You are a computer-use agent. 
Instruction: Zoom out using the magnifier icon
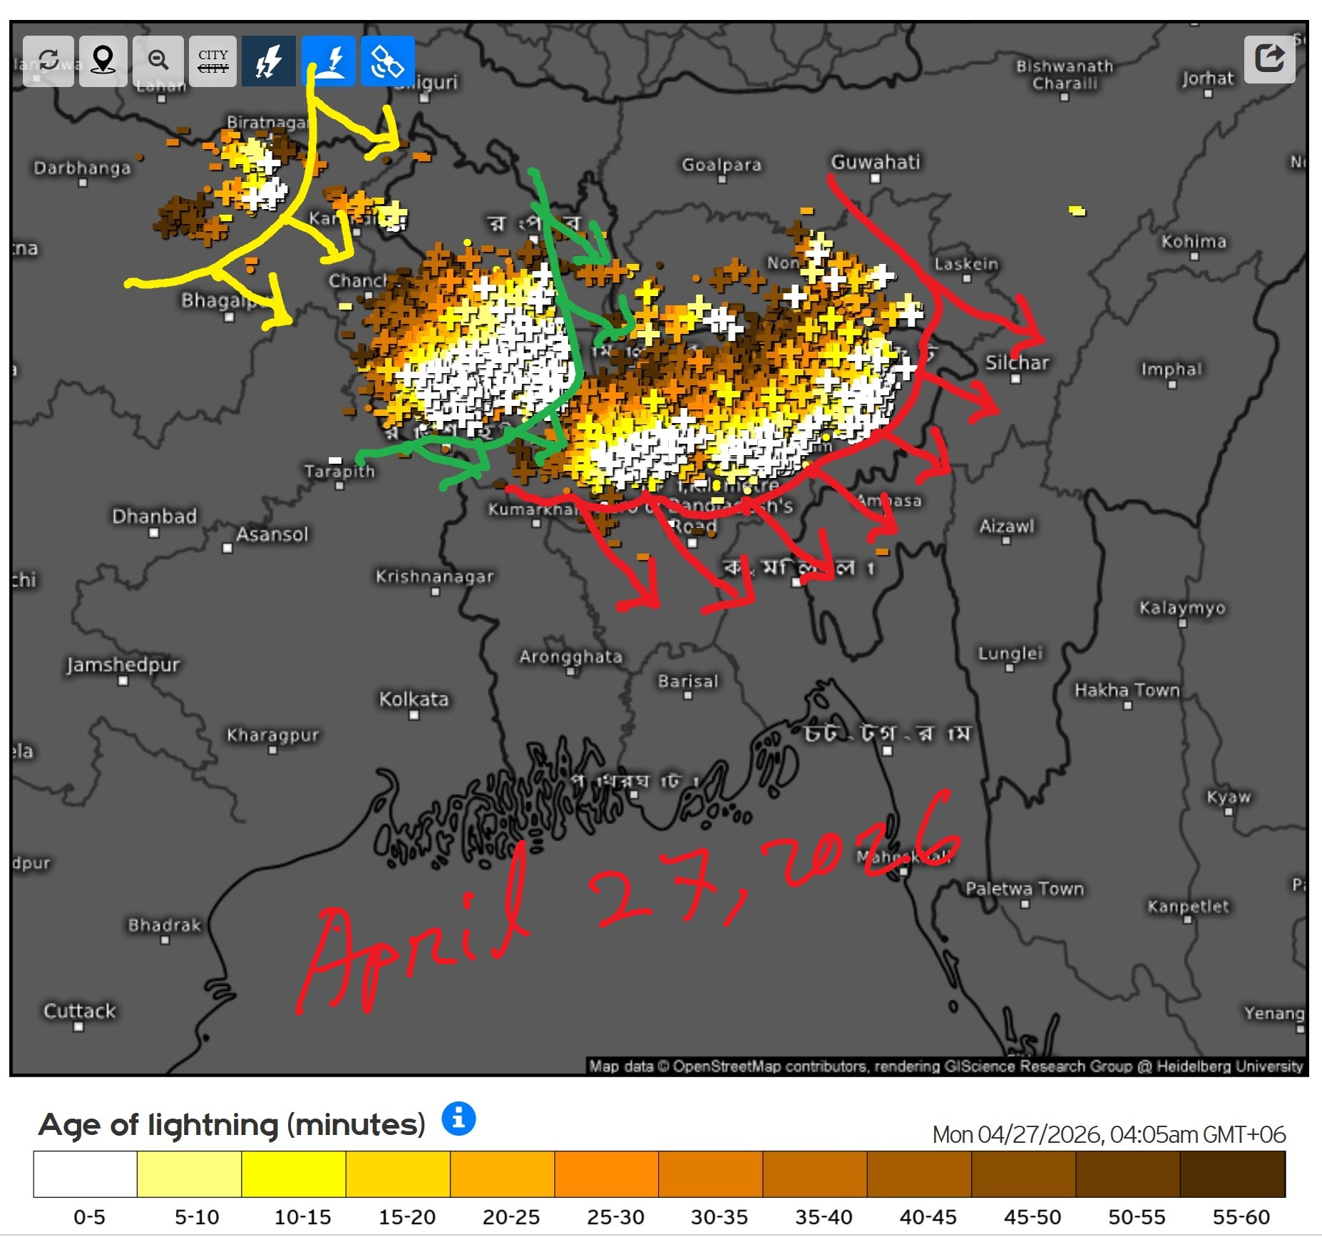pos(158,61)
